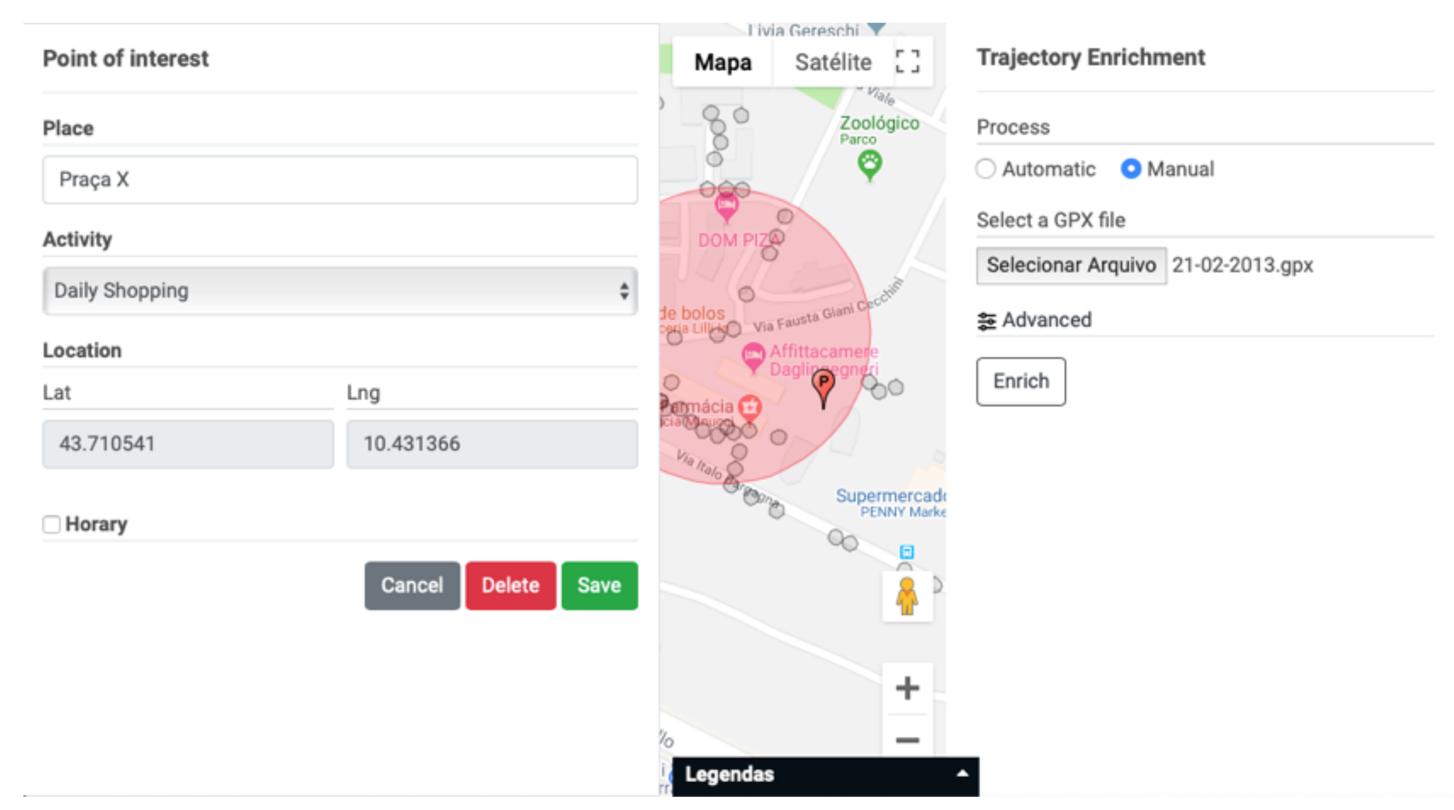Expand the Legendas panel arrow

(962, 774)
